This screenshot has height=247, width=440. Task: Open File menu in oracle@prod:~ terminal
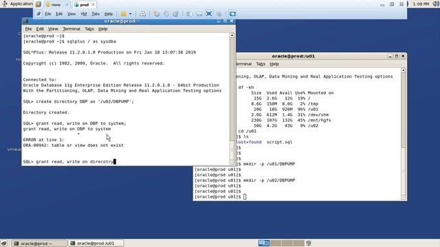coord(28,29)
